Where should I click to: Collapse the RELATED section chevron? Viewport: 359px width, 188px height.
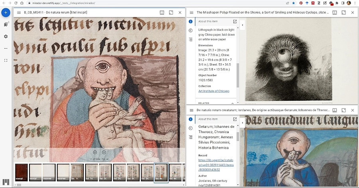point(233,103)
